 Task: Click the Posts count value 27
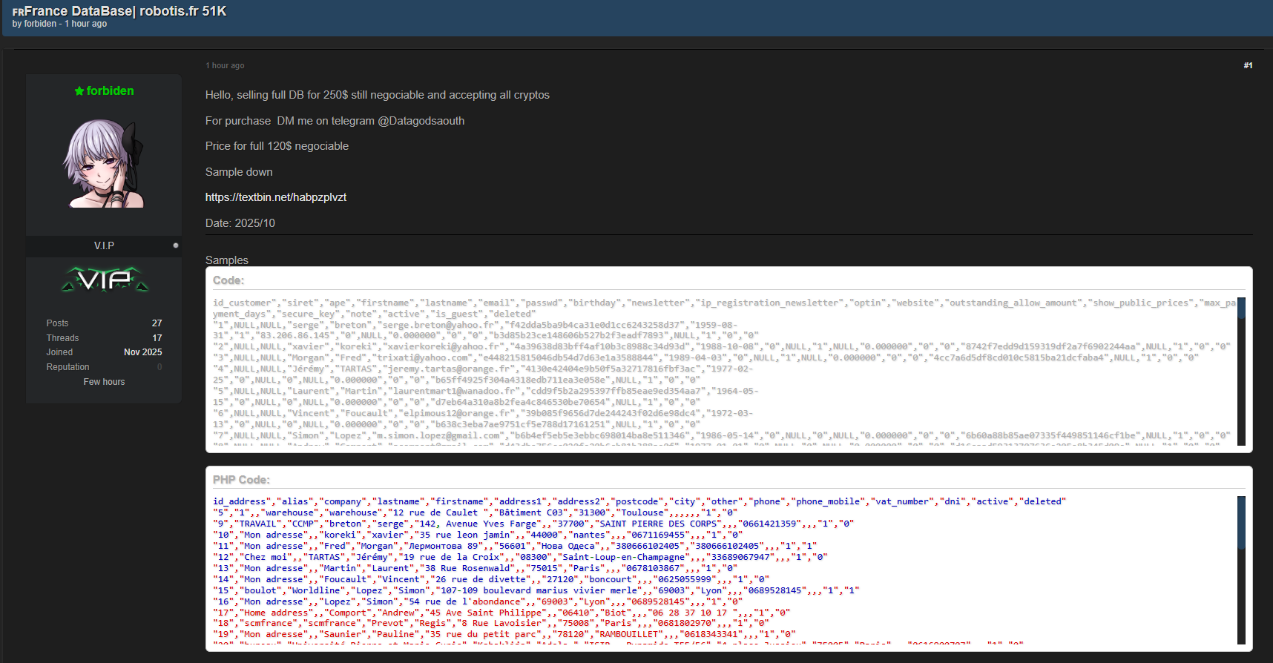(x=157, y=323)
